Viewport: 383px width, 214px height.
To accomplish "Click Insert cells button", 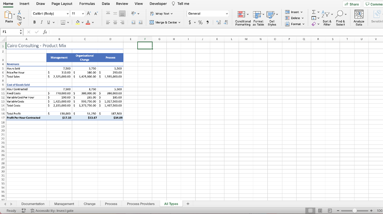I will point(294,12).
